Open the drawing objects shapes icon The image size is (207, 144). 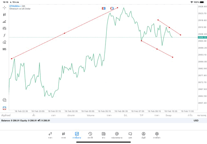5,42
